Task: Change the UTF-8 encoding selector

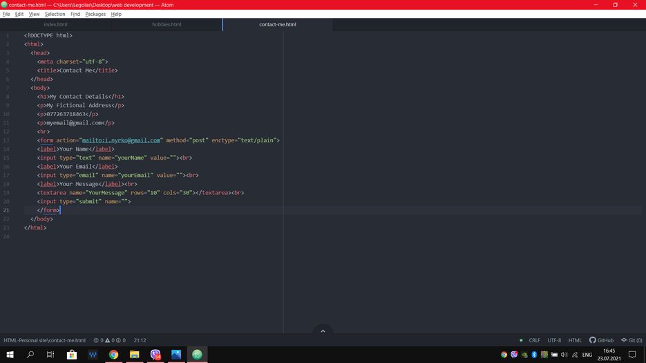Action: (x=554, y=340)
